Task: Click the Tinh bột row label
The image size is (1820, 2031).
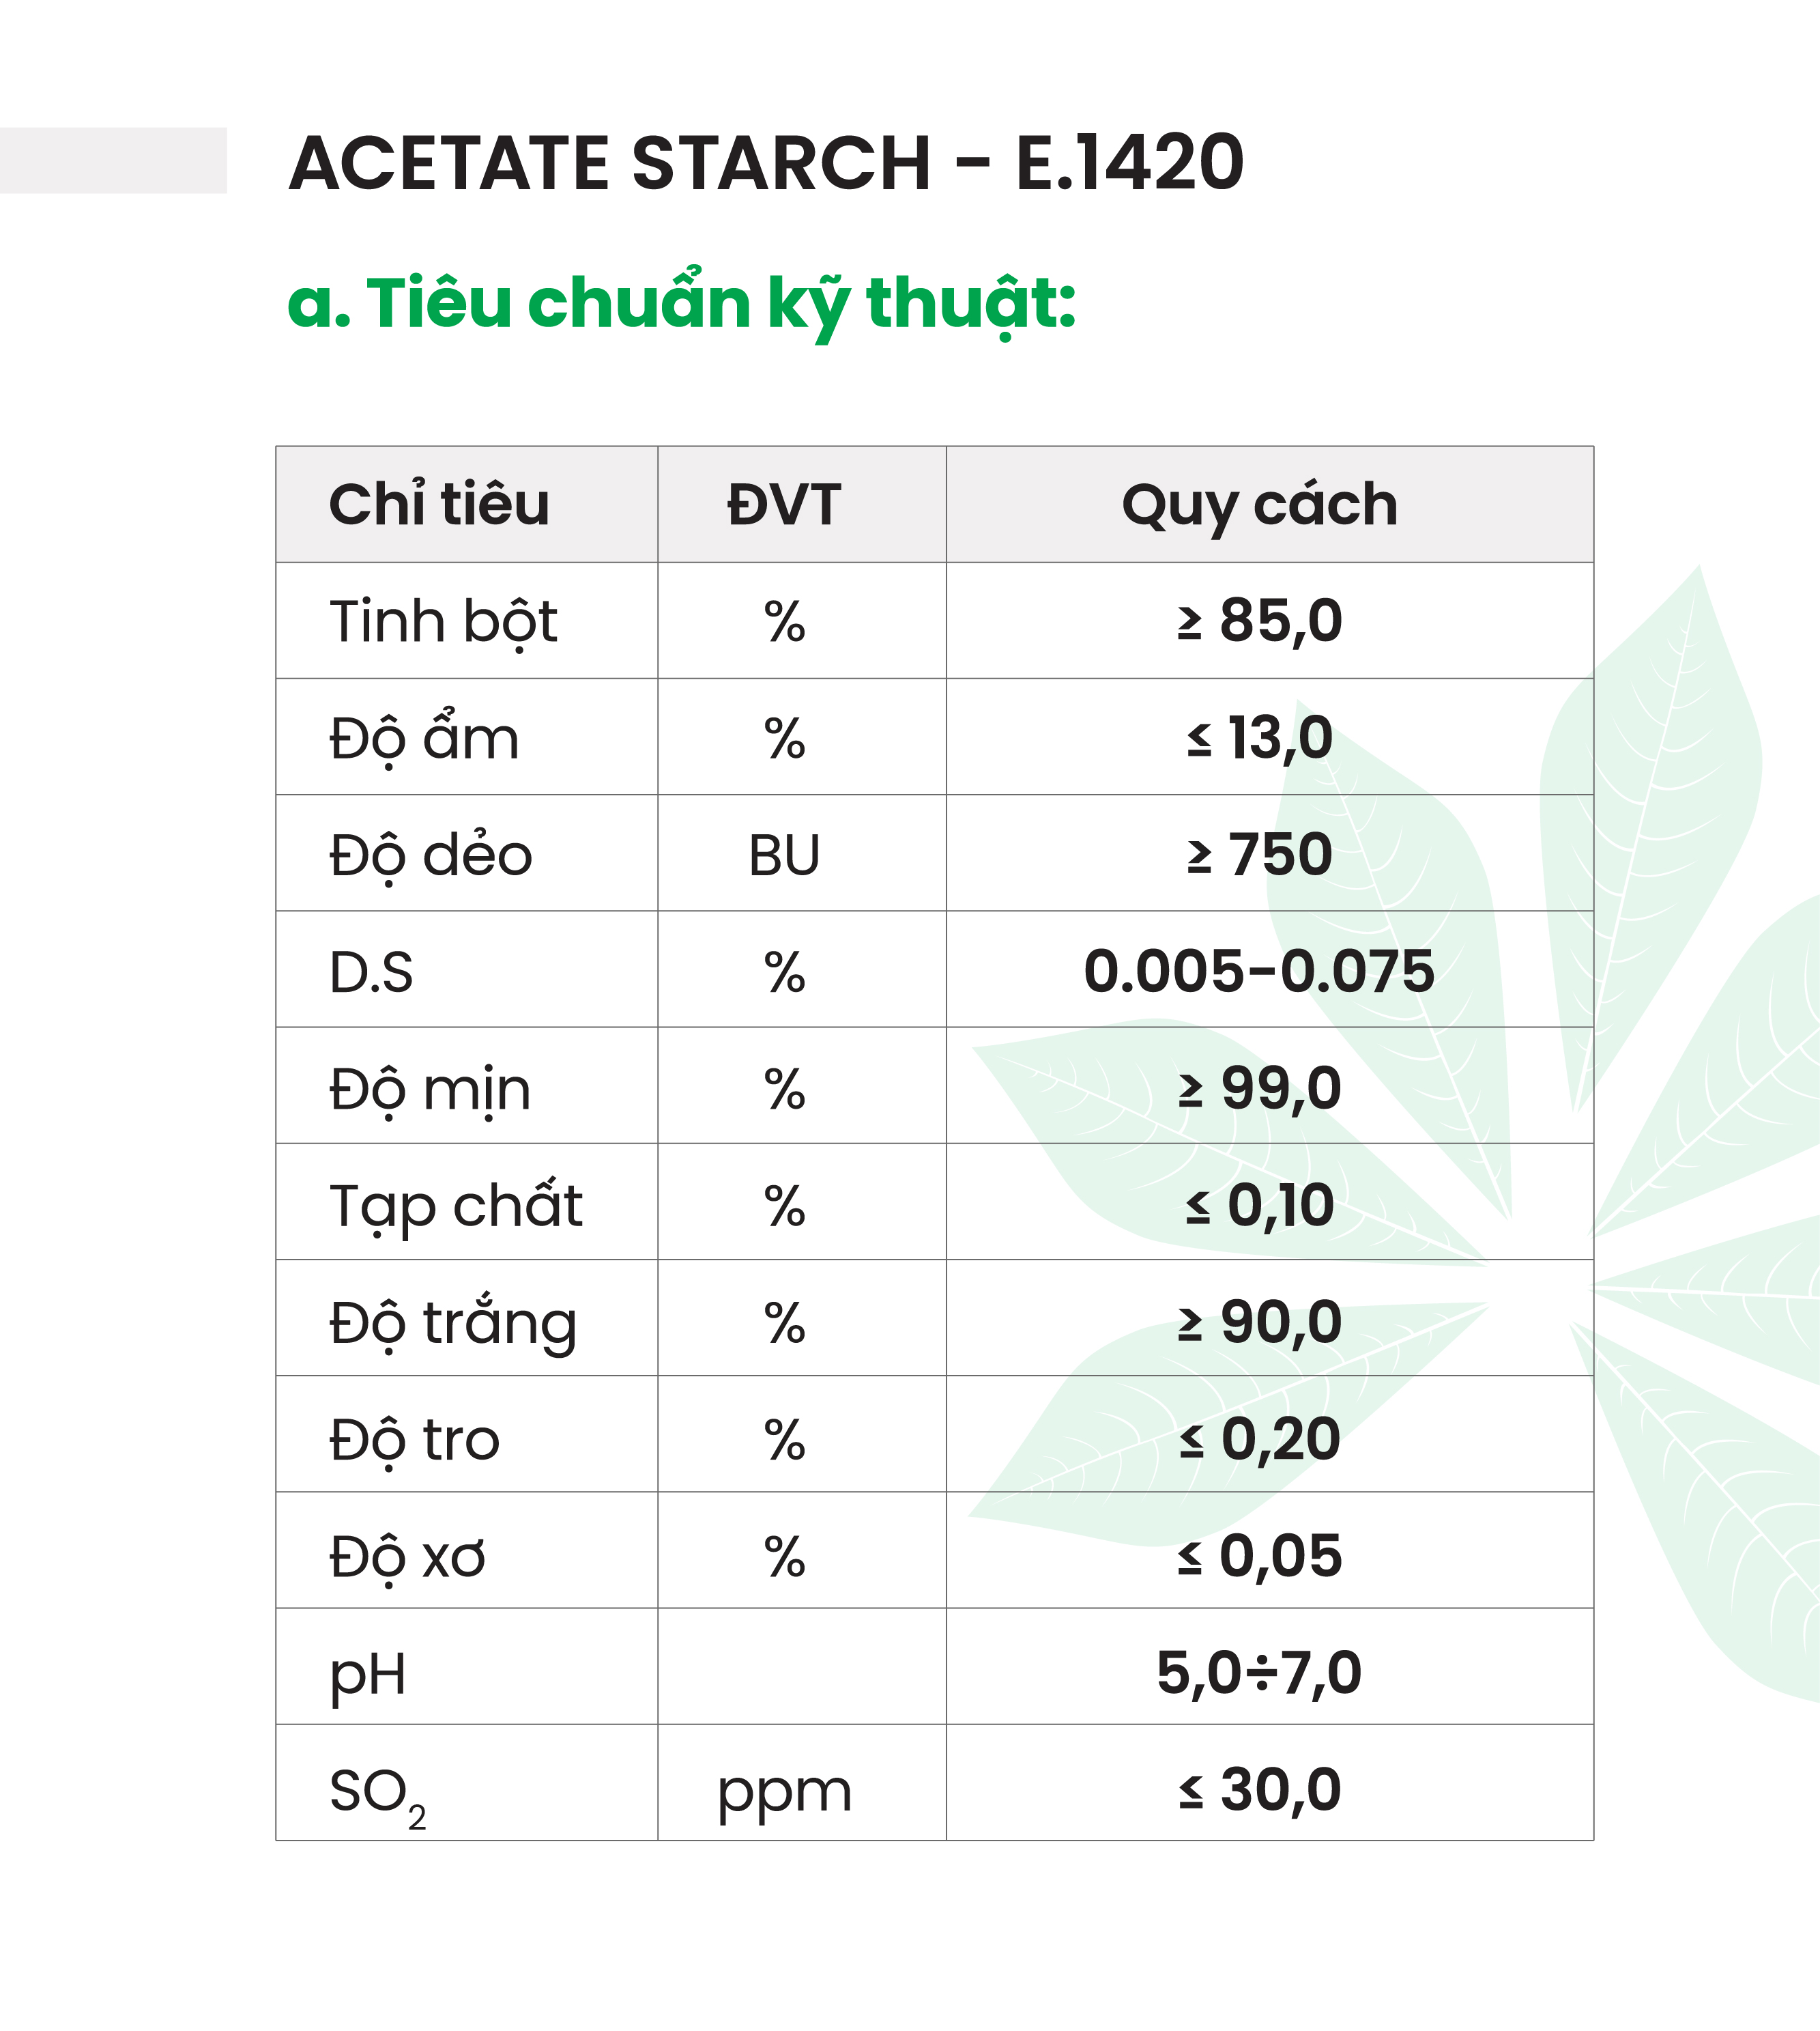Action: point(443,621)
